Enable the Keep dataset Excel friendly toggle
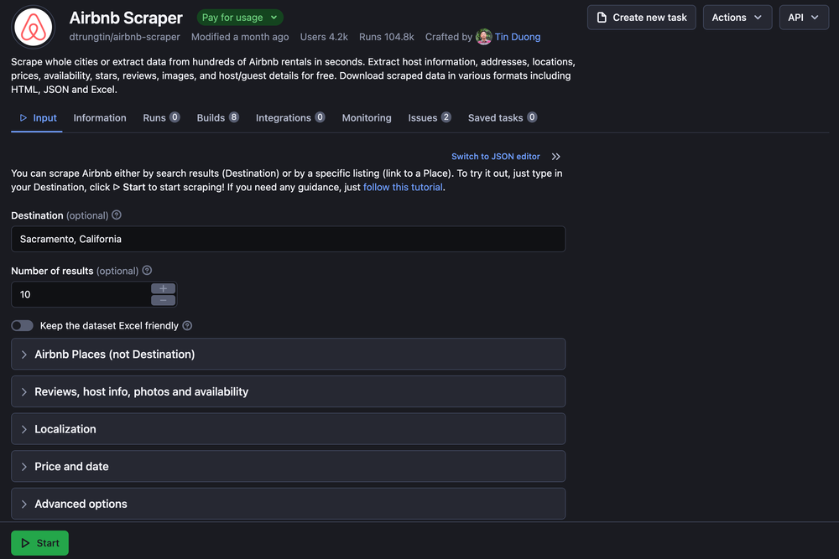Image resolution: width=839 pixels, height=559 pixels. [x=22, y=325]
